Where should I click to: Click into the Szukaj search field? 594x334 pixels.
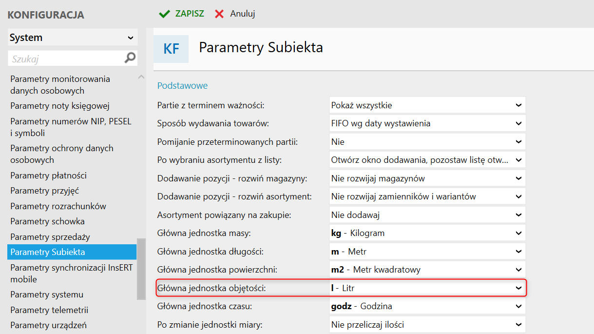[66, 59]
